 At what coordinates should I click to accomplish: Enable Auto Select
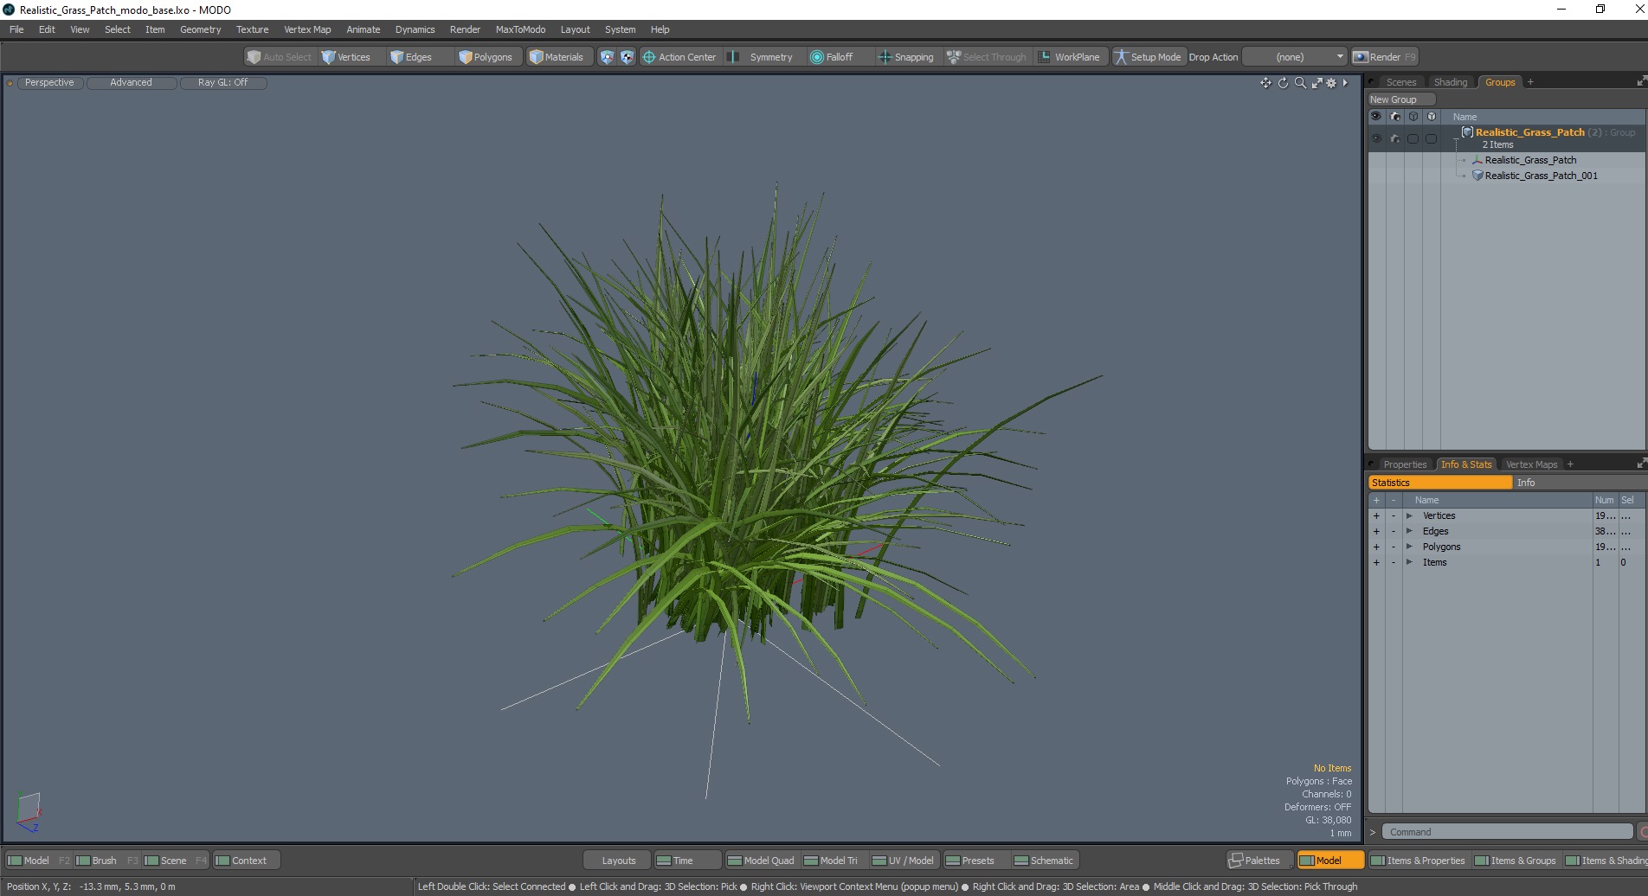(279, 57)
